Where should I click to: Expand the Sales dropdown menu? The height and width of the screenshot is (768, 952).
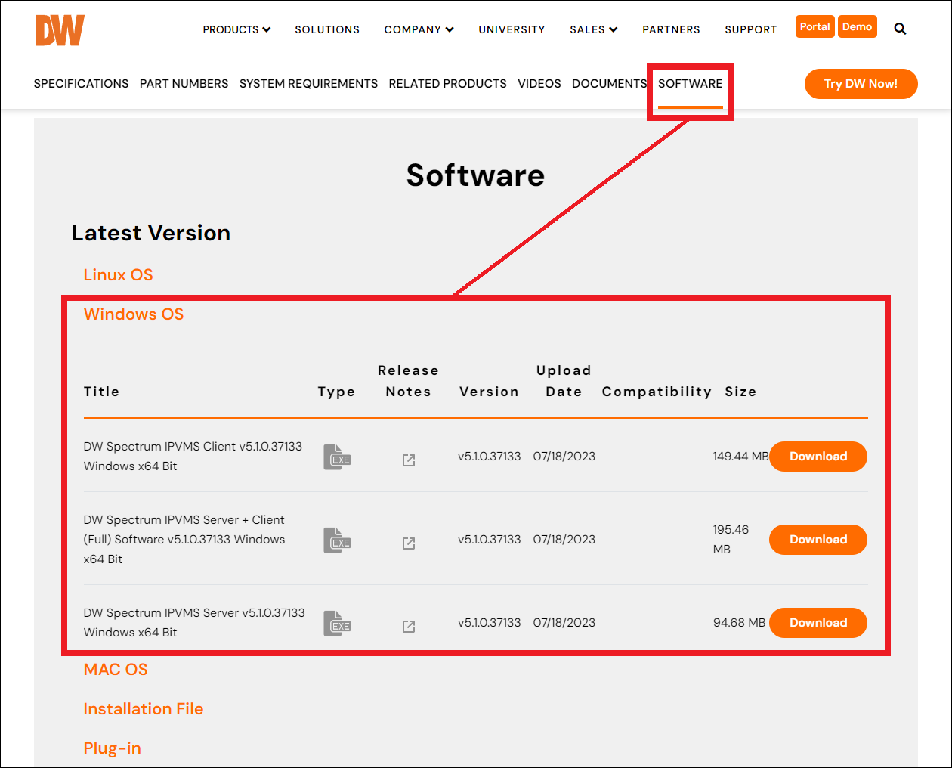click(x=593, y=29)
